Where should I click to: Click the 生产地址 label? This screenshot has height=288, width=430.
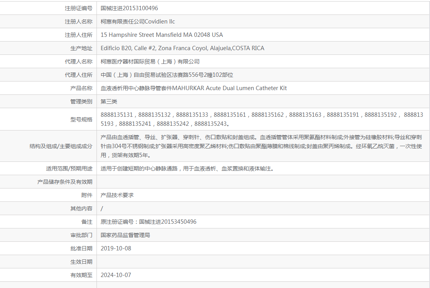(x=81, y=49)
